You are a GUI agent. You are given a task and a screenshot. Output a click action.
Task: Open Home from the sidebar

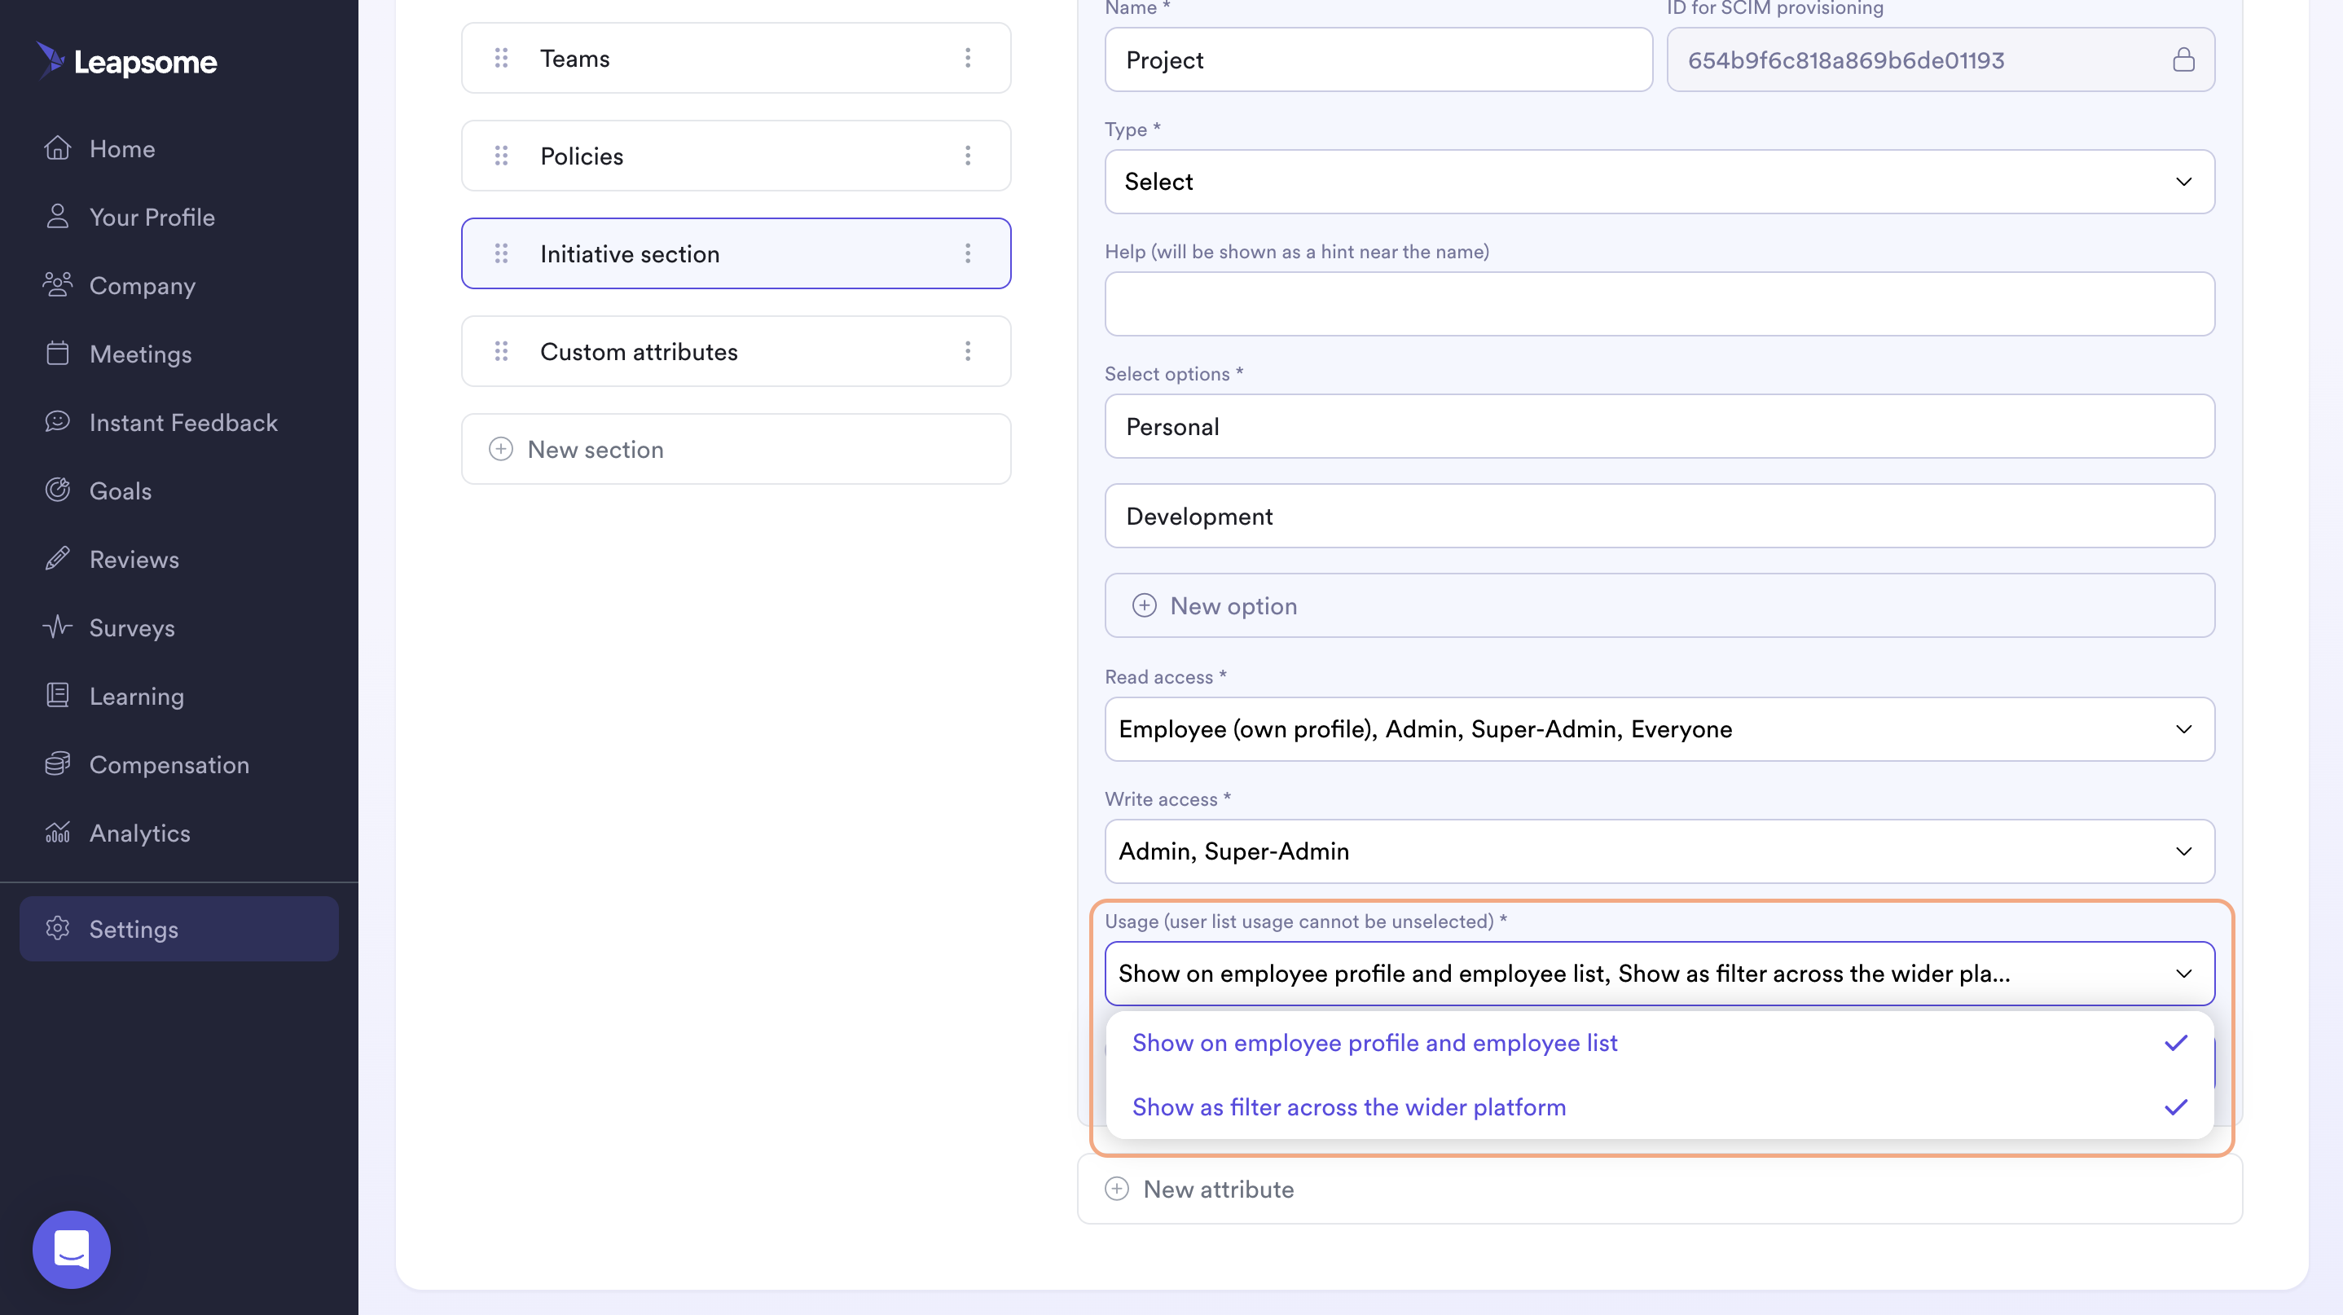tap(122, 148)
